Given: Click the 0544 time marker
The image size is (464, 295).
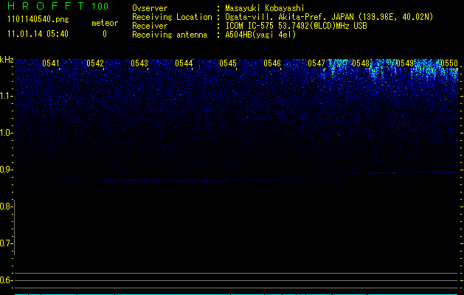Looking at the screenshot, I should pyautogui.click(x=184, y=63).
